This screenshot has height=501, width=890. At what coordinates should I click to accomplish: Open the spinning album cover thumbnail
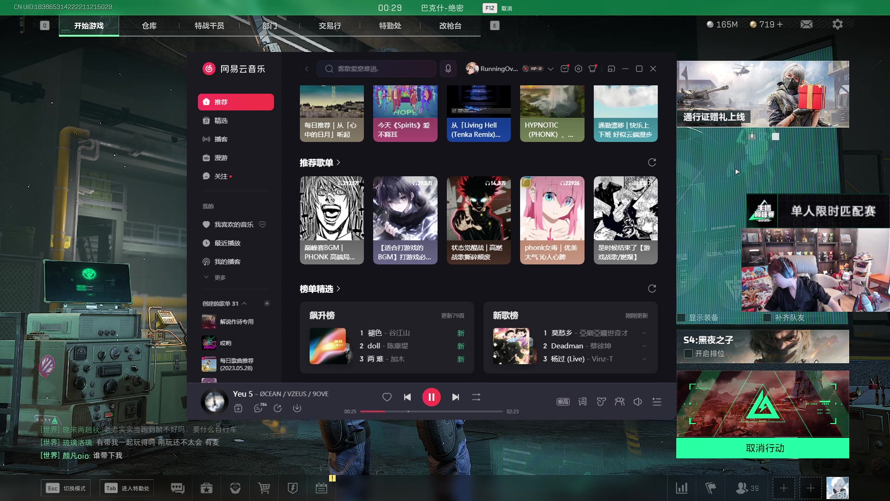215,401
